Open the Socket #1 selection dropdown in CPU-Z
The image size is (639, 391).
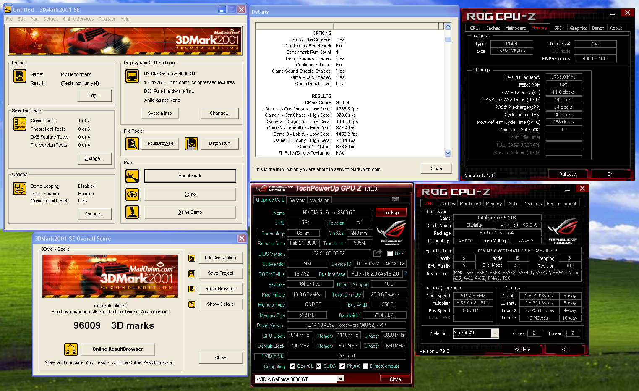(x=495, y=333)
